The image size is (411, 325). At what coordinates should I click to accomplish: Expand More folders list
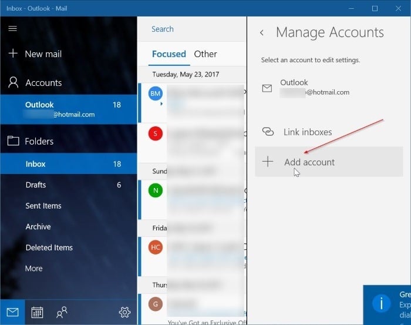[34, 269]
